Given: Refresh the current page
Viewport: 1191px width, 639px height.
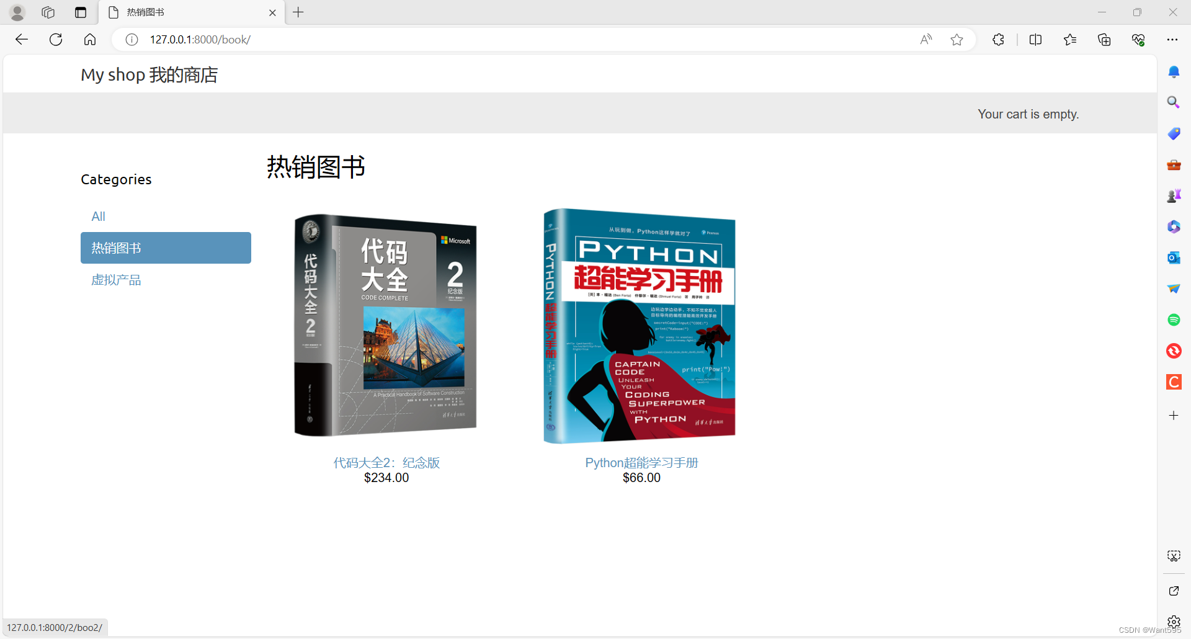Looking at the screenshot, I should [56, 40].
